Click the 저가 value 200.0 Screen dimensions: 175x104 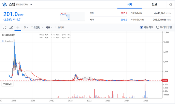click(x=124, y=20)
